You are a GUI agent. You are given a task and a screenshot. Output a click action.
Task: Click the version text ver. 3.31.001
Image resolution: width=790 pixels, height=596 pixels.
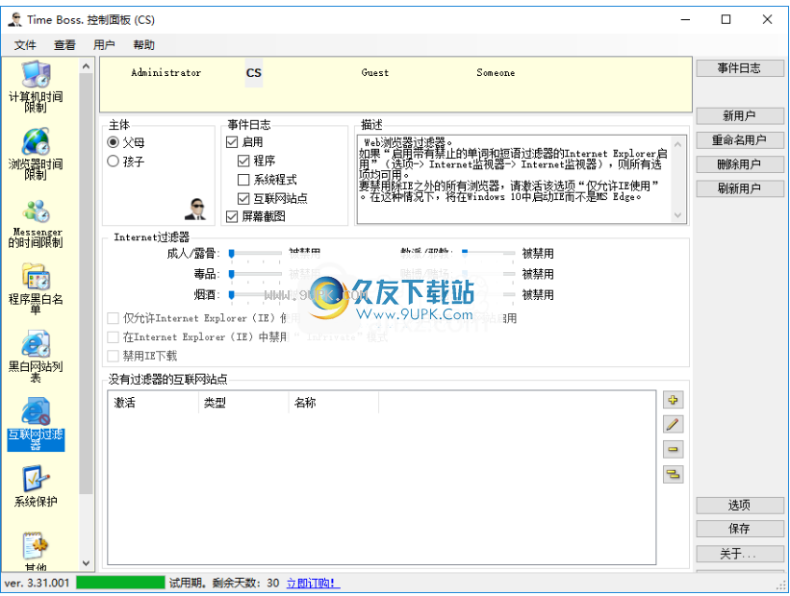click(37, 584)
